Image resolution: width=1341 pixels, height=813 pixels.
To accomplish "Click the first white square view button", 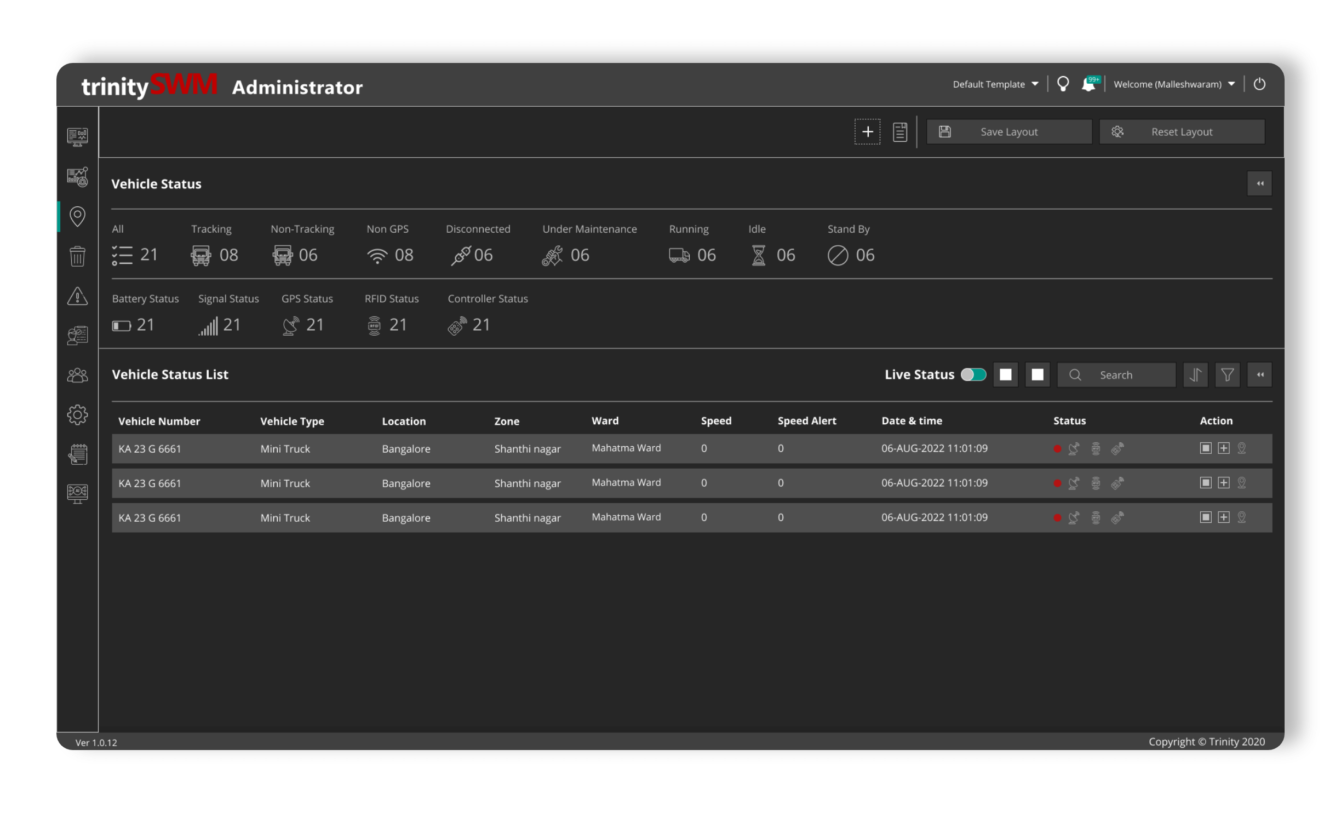I will 1005,374.
